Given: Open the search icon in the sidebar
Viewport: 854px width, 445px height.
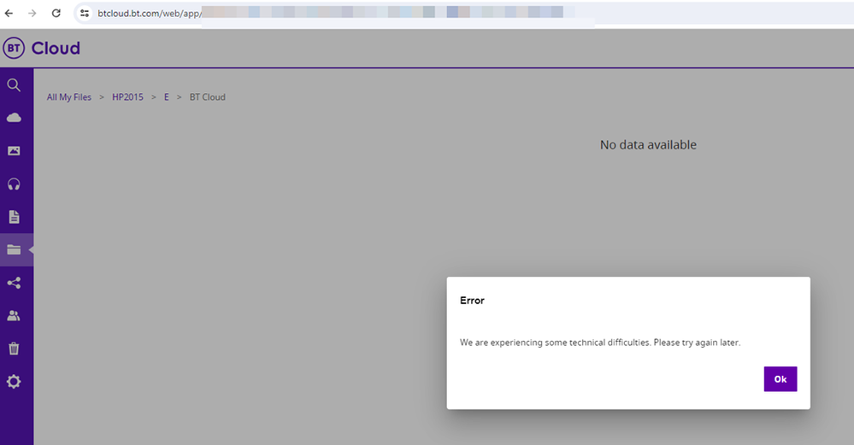Looking at the screenshot, I should (14, 85).
